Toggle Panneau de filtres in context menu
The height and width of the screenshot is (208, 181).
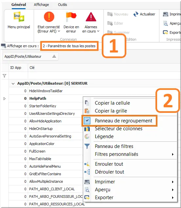[x=114, y=146]
